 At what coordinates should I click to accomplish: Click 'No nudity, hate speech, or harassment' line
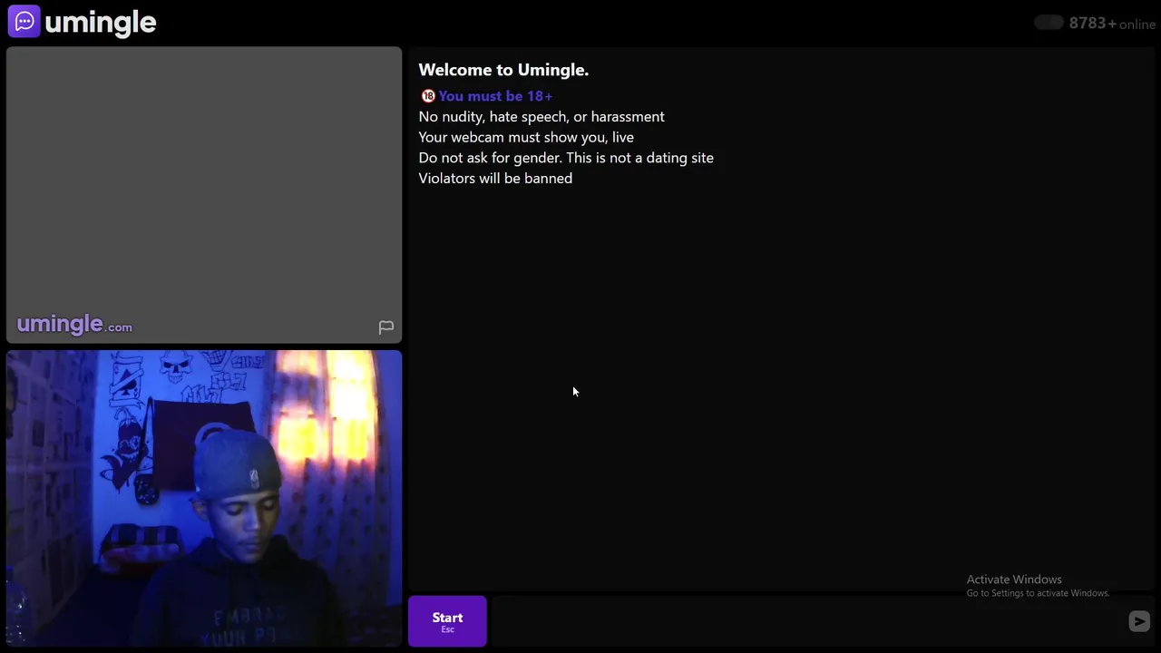tap(541, 117)
